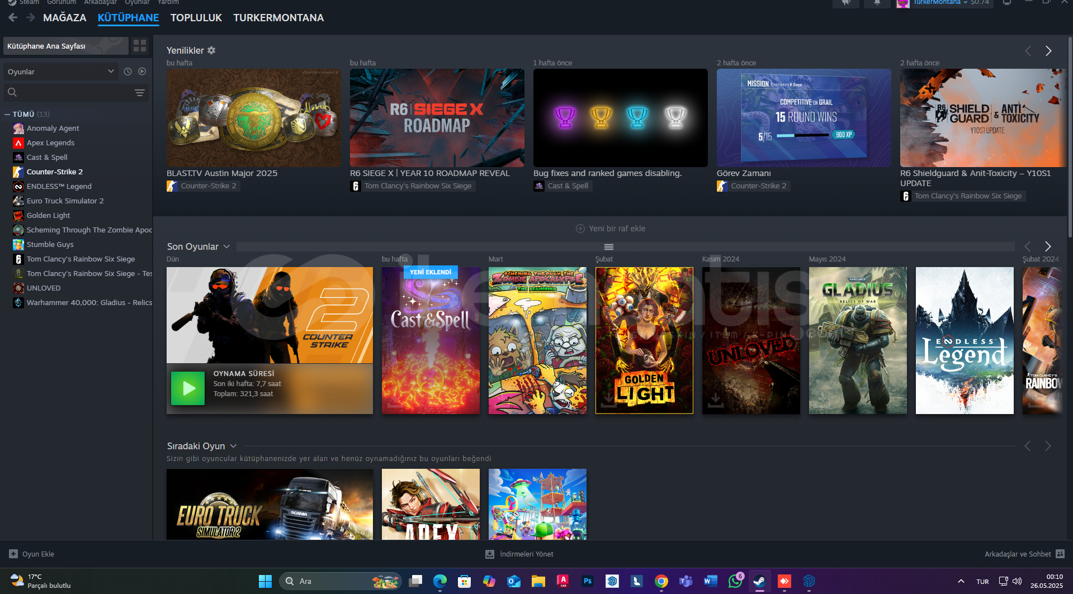Play Counter-Strike 2 green button
1073x594 pixels.
coord(188,388)
